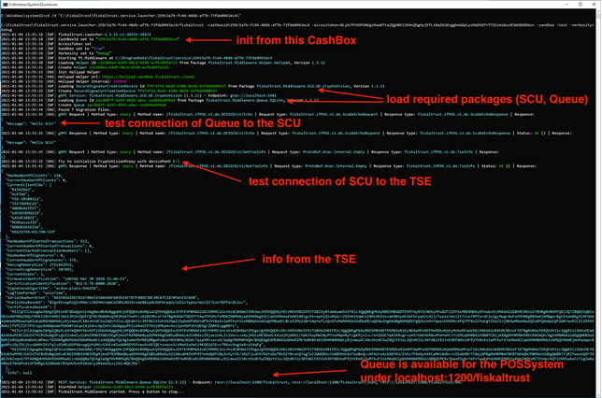Click the "Verbosity set to" Debug line

point(55,53)
